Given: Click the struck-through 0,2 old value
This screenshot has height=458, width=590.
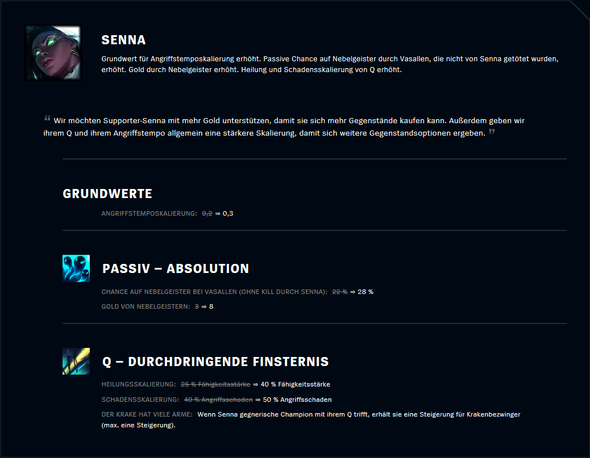Looking at the screenshot, I should (207, 213).
